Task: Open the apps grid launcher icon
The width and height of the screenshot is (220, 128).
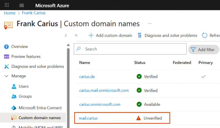Action: point(7,5)
